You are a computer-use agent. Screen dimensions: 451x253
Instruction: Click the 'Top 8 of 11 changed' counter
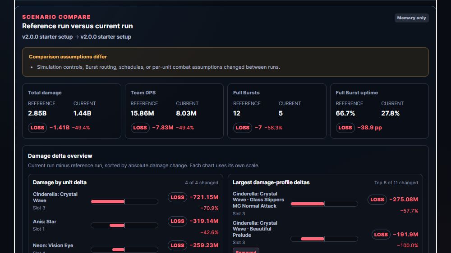pos(396,182)
